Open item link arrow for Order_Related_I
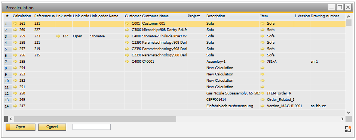Image resolution: width=356 pixels, height=140 pixels. pyautogui.click(x=263, y=99)
